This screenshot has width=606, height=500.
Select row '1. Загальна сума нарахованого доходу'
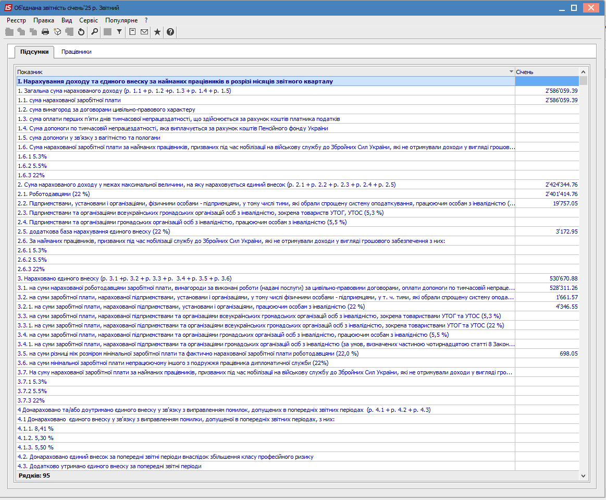tap(298, 91)
